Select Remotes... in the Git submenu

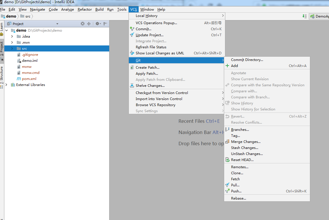point(267,167)
